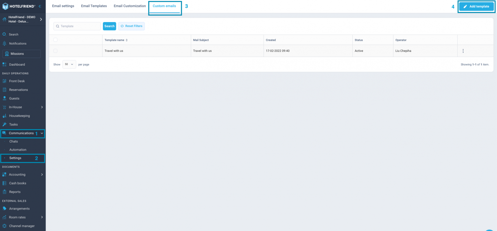
Task: Click the pencil icon on Add template
Action: (x=465, y=7)
